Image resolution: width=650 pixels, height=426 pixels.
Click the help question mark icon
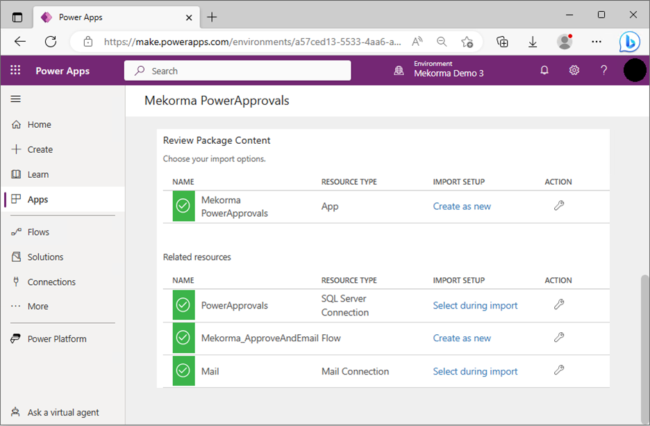coord(603,70)
